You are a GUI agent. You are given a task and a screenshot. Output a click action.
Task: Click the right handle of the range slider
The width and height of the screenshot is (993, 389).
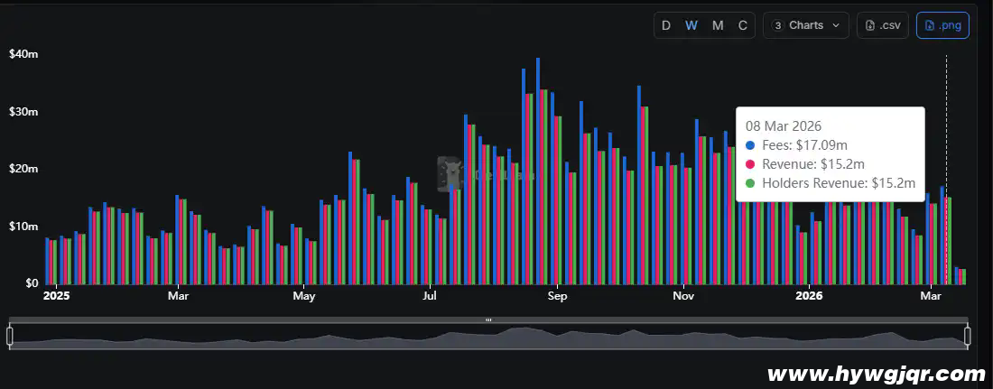[x=968, y=337]
